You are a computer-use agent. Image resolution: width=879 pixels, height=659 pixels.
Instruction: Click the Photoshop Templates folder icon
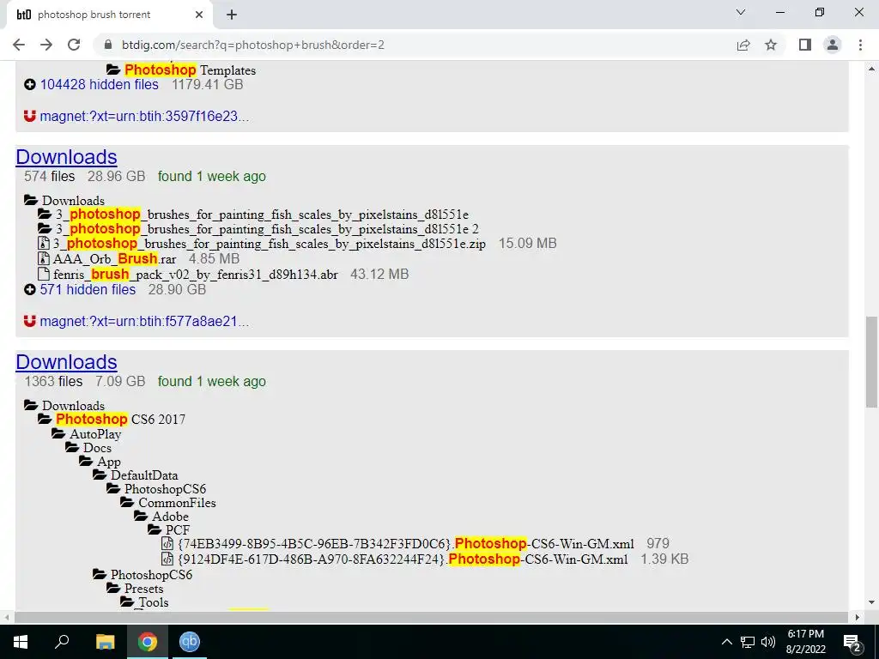[x=113, y=70]
